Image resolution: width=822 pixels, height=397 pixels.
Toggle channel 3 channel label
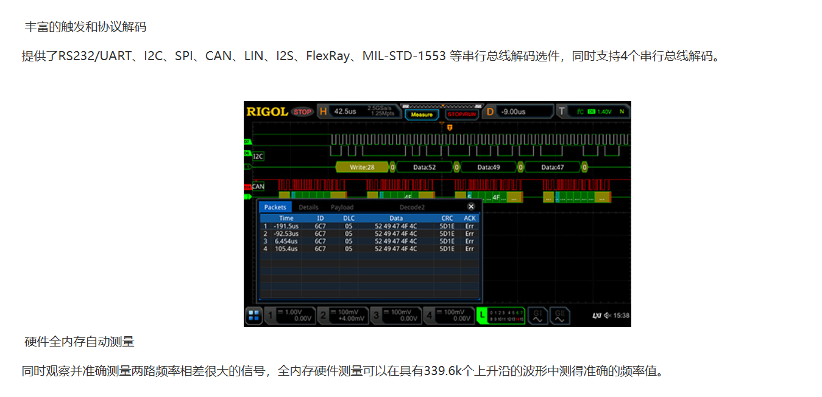click(x=395, y=316)
